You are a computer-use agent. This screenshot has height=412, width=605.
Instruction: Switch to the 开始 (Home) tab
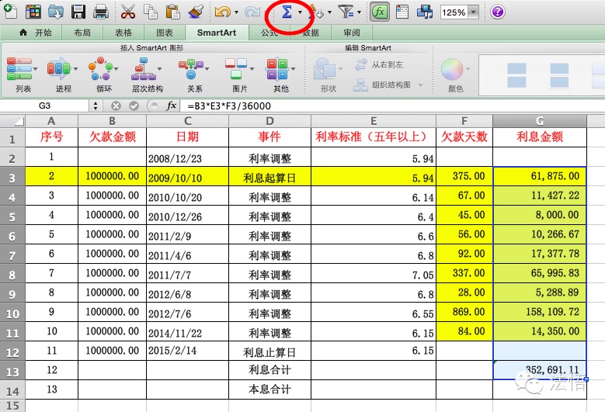point(35,33)
